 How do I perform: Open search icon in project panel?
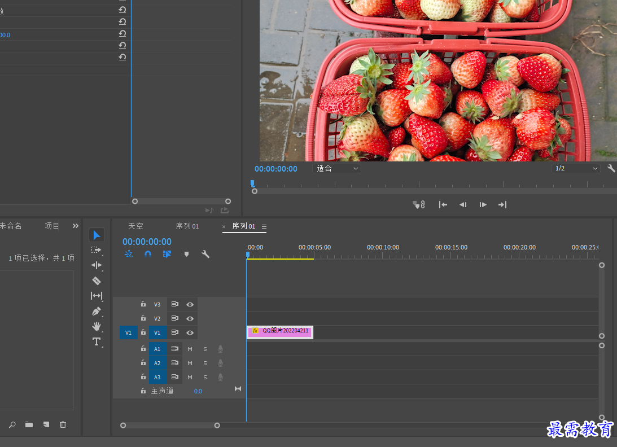[x=12, y=424]
